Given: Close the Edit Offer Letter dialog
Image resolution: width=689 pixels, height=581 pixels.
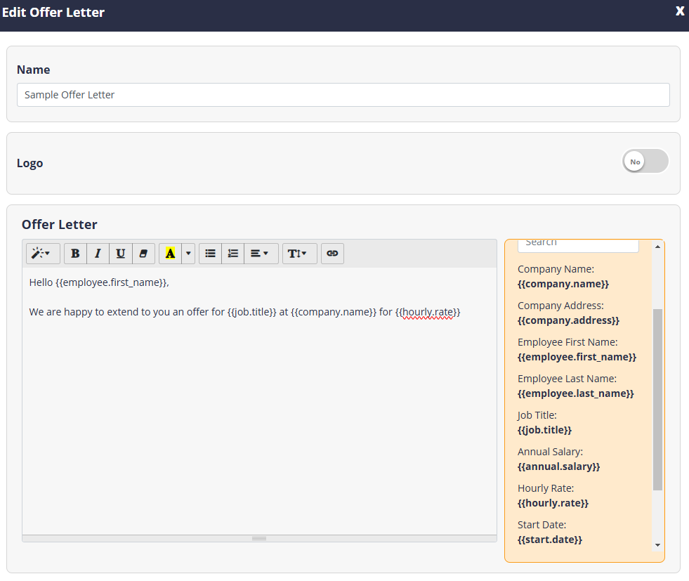Looking at the screenshot, I should [679, 11].
